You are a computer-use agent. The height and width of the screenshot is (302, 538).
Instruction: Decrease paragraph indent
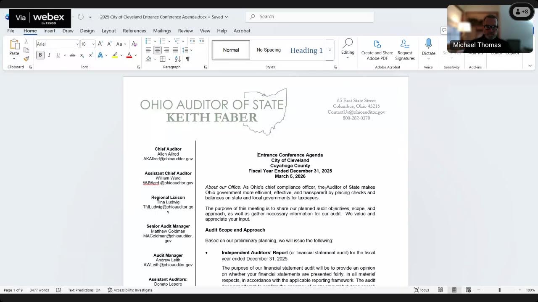[x=192, y=41]
